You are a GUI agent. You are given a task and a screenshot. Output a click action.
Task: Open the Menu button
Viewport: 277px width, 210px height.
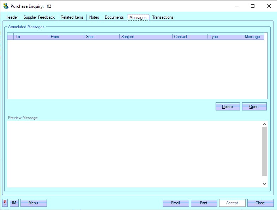point(34,203)
